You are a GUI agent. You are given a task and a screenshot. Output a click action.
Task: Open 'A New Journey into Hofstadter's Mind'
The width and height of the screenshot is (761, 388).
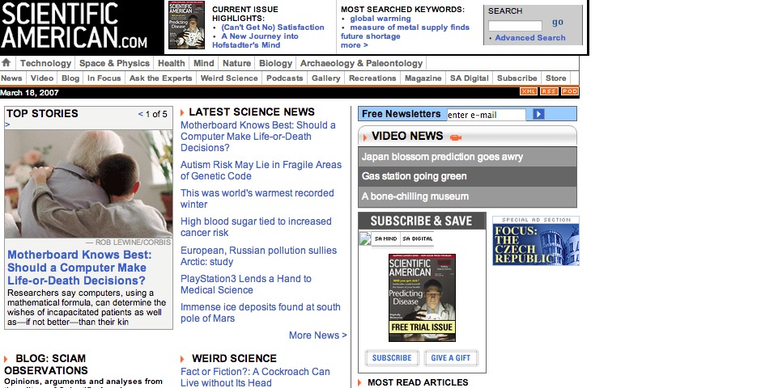pyautogui.click(x=256, y=40)
